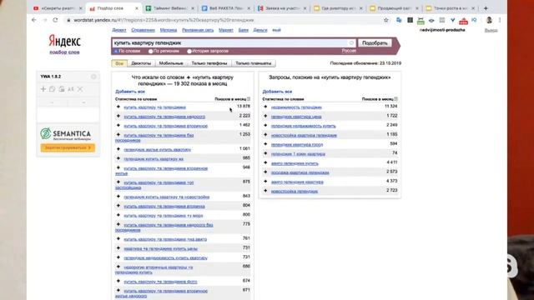Image resolution: width=534 pixels, height=300 pixels.
Task: Click the Semantica logo banner
Action: 65,134
